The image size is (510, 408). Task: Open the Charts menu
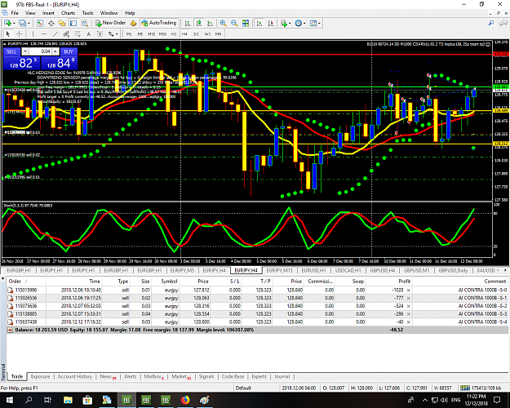pyautogui.click(x=68, y=13)
